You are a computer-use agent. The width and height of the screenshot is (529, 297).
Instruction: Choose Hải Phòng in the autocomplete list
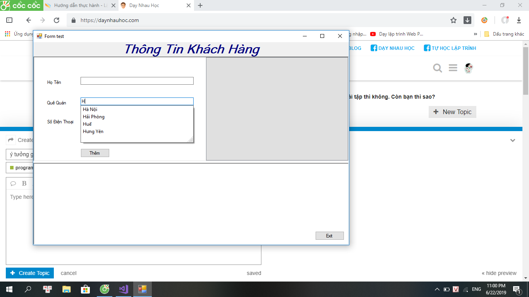click(94, 117)
